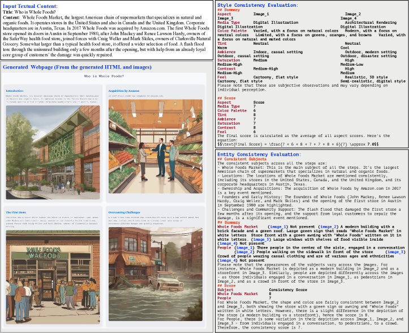Click 'Consistency Score' column header
The width and height of the screenshot is (409, 333).
pos(288,289)
